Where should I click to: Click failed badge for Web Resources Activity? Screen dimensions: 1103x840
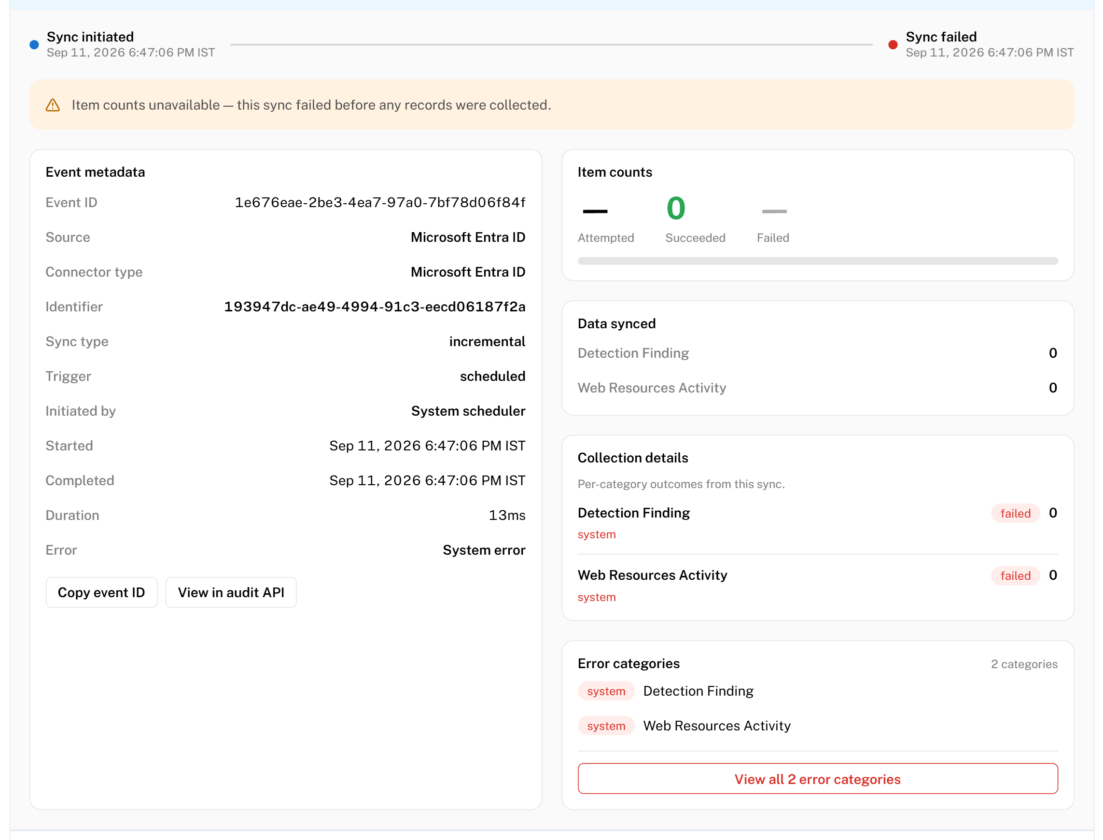click(x=1016, y=575)
